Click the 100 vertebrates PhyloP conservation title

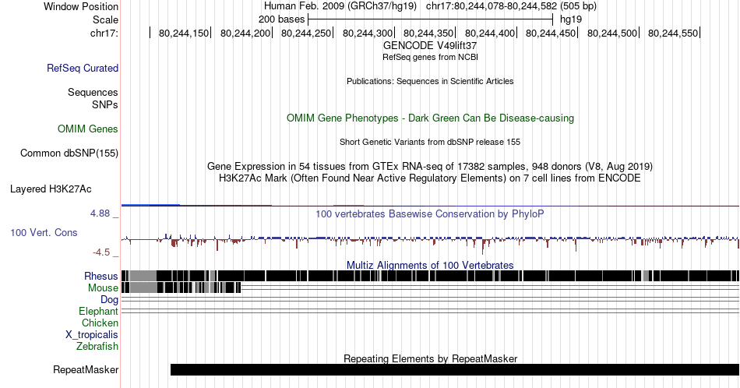[430, 213]
